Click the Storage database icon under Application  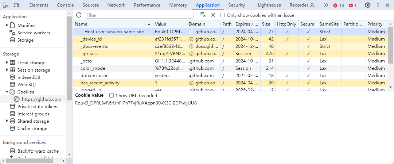point(12,40)
